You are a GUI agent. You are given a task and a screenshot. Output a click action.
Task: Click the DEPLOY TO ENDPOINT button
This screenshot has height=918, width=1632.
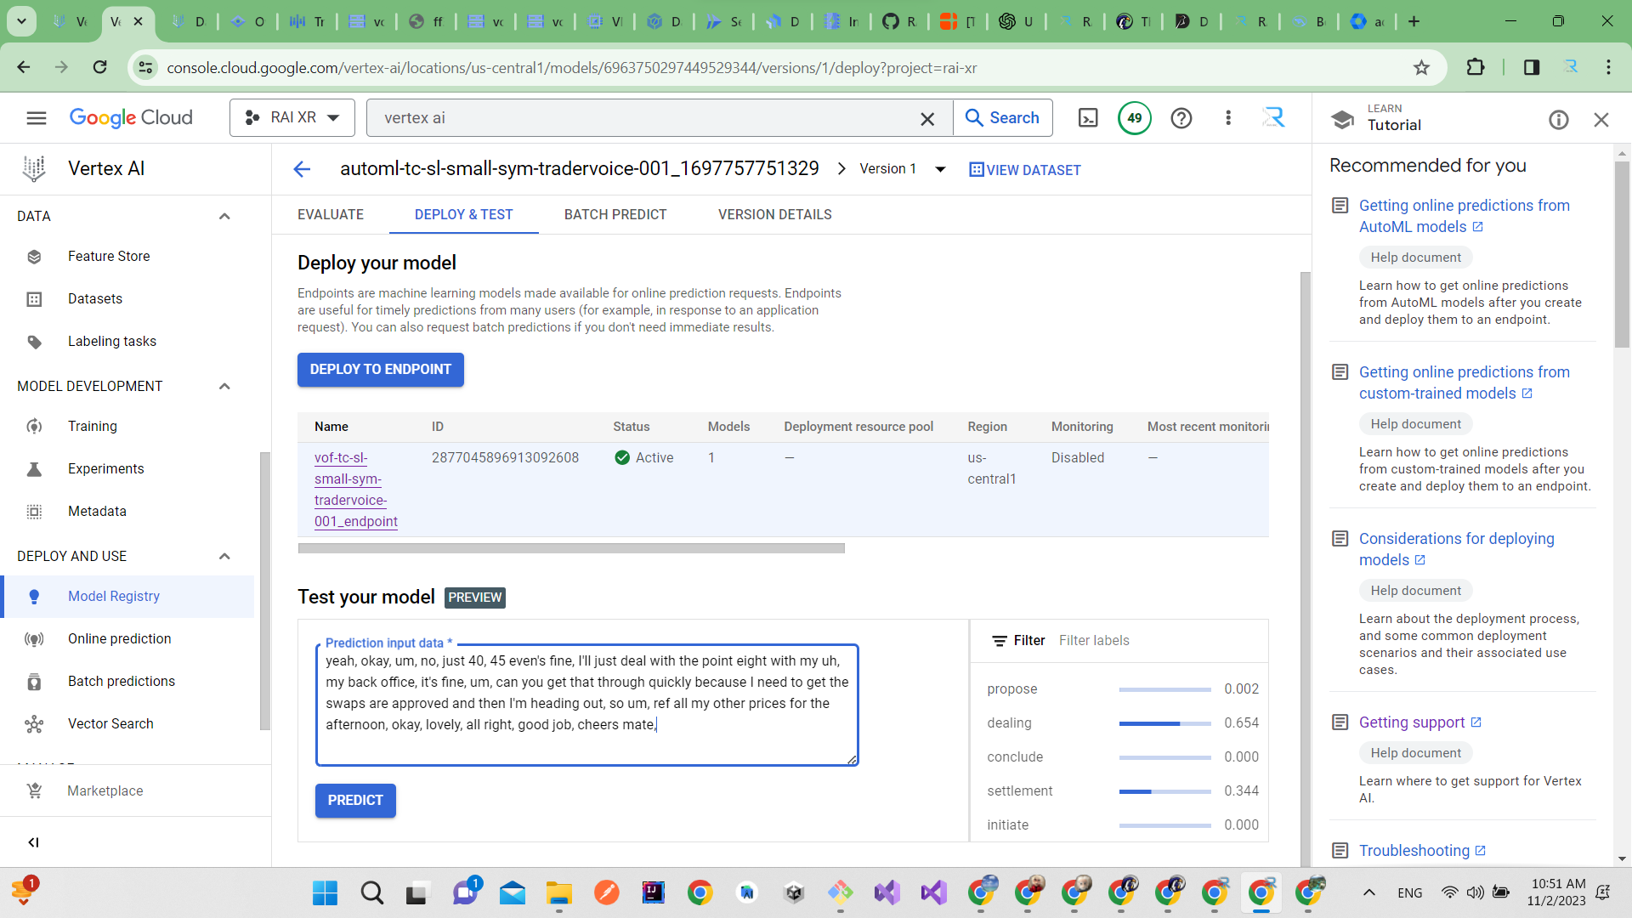point(380,370)
